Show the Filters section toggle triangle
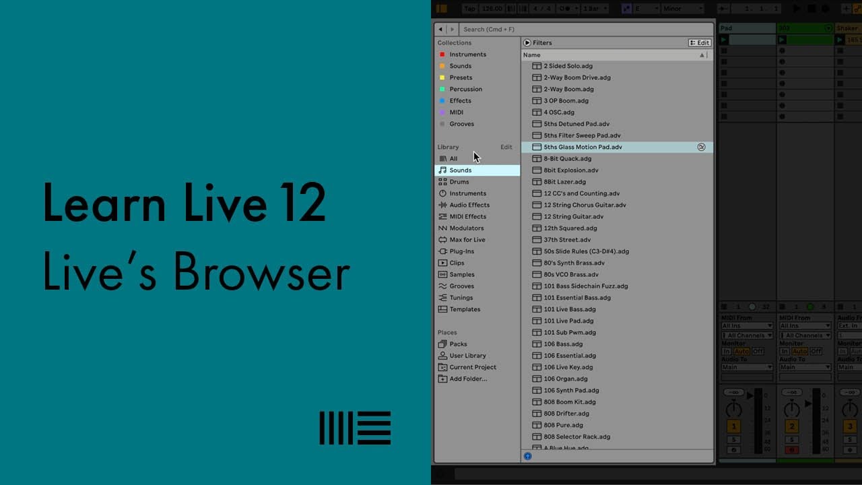This screenshot has height=485, width=862. click(x=527, y=42)
